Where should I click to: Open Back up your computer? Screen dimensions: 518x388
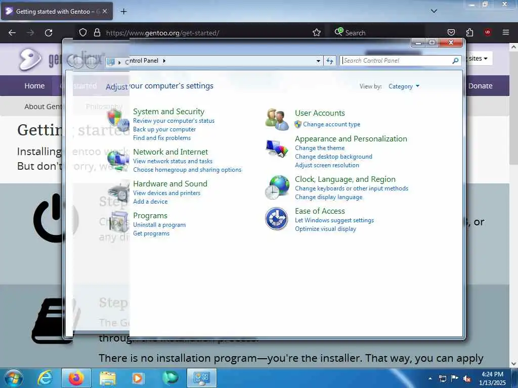164,129
